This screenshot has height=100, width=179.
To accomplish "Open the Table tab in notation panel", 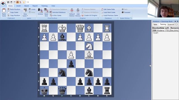I will [155, 24].
